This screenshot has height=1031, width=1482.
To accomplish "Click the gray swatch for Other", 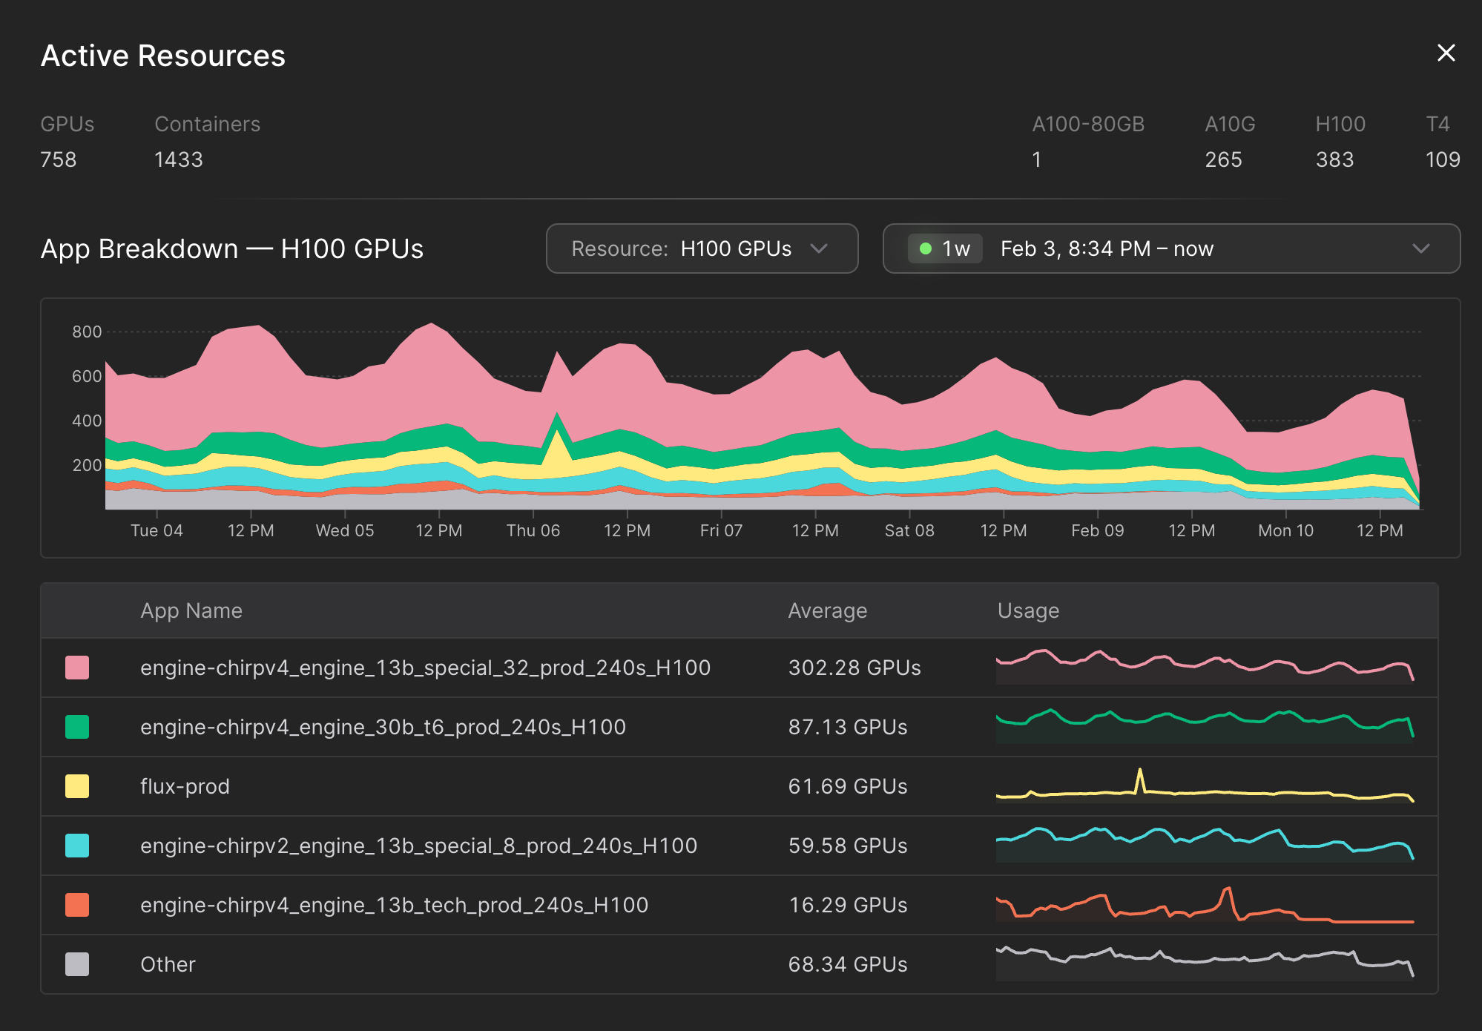I will (x=77, y=964).
